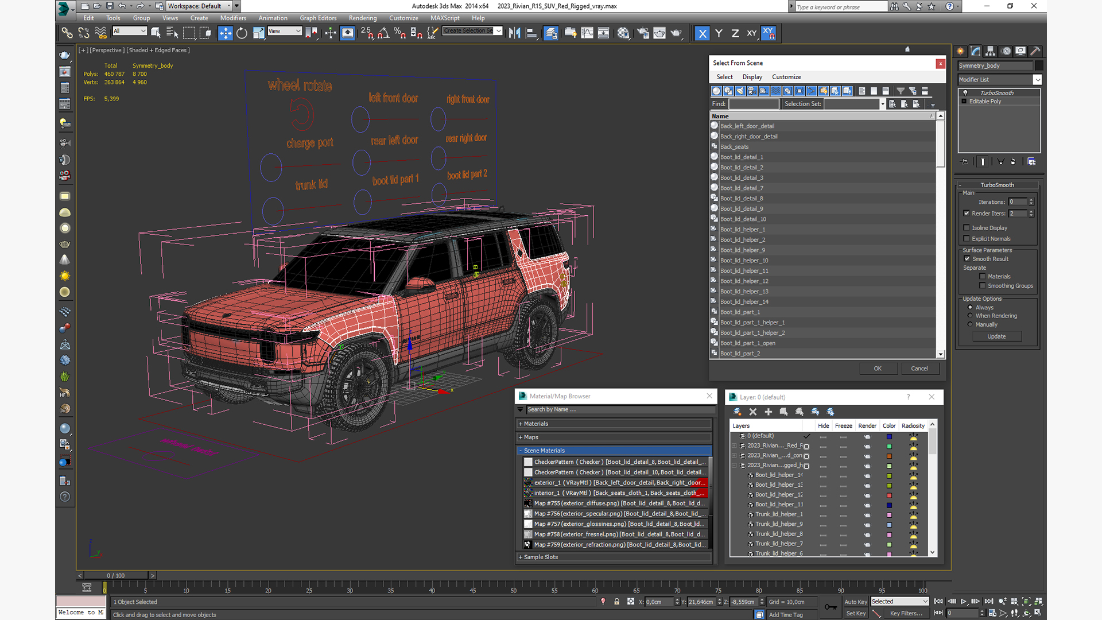Open the key mode Selected dropdown
The width and height of the screenshot is (1102, 620).
(x=899, y=601)
